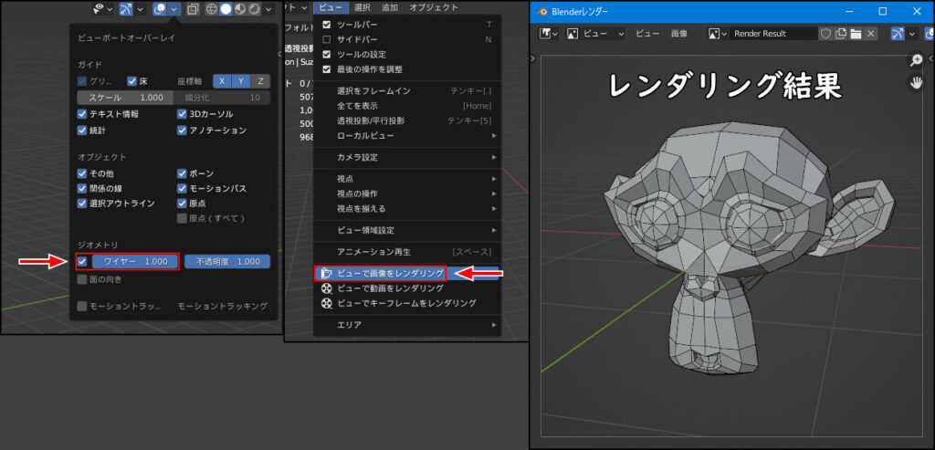Toggle ツールバー checkbox in view menu
935x450 pixels.
[326, 25]
